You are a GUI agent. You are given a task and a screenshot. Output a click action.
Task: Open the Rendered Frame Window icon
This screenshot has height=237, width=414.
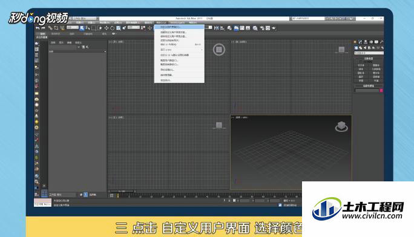click(x=268, y=28)
